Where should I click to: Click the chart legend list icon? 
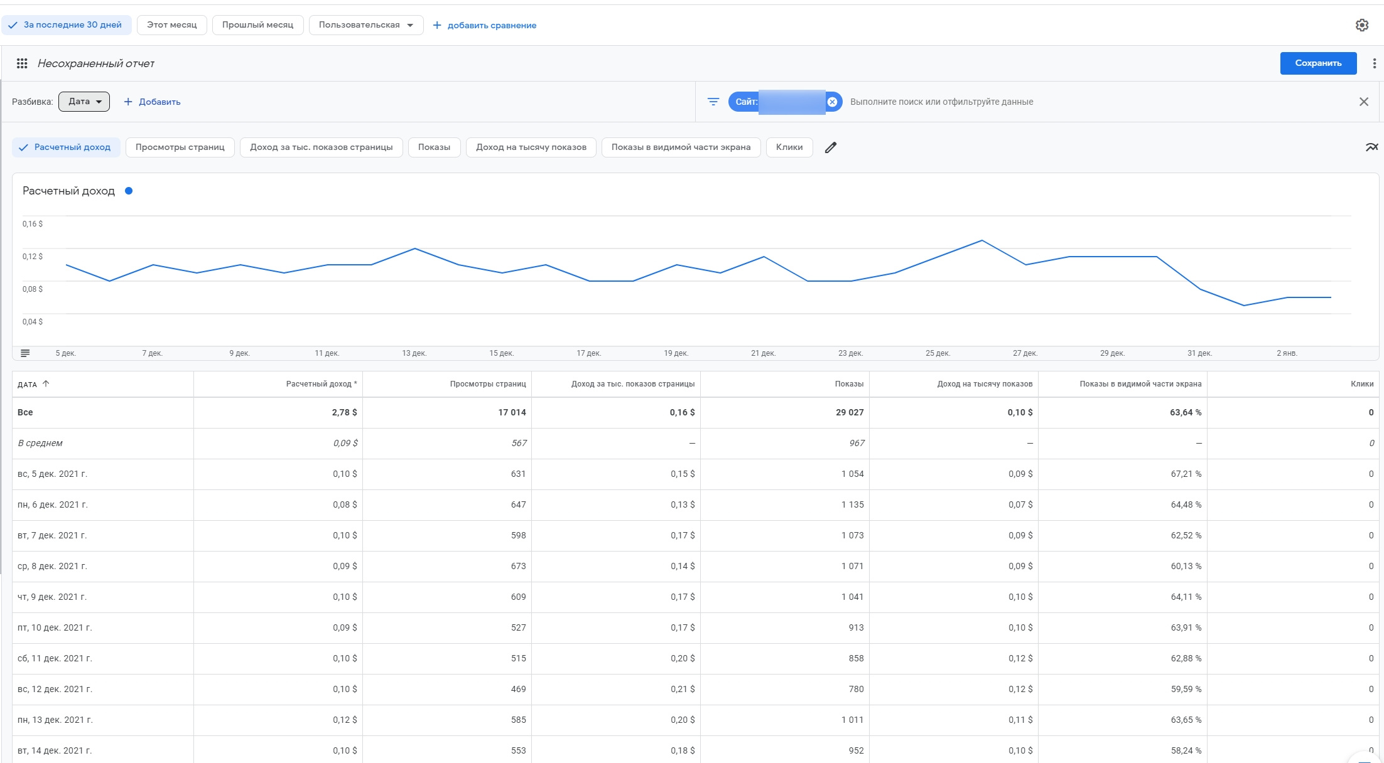[x=25, y=353]
